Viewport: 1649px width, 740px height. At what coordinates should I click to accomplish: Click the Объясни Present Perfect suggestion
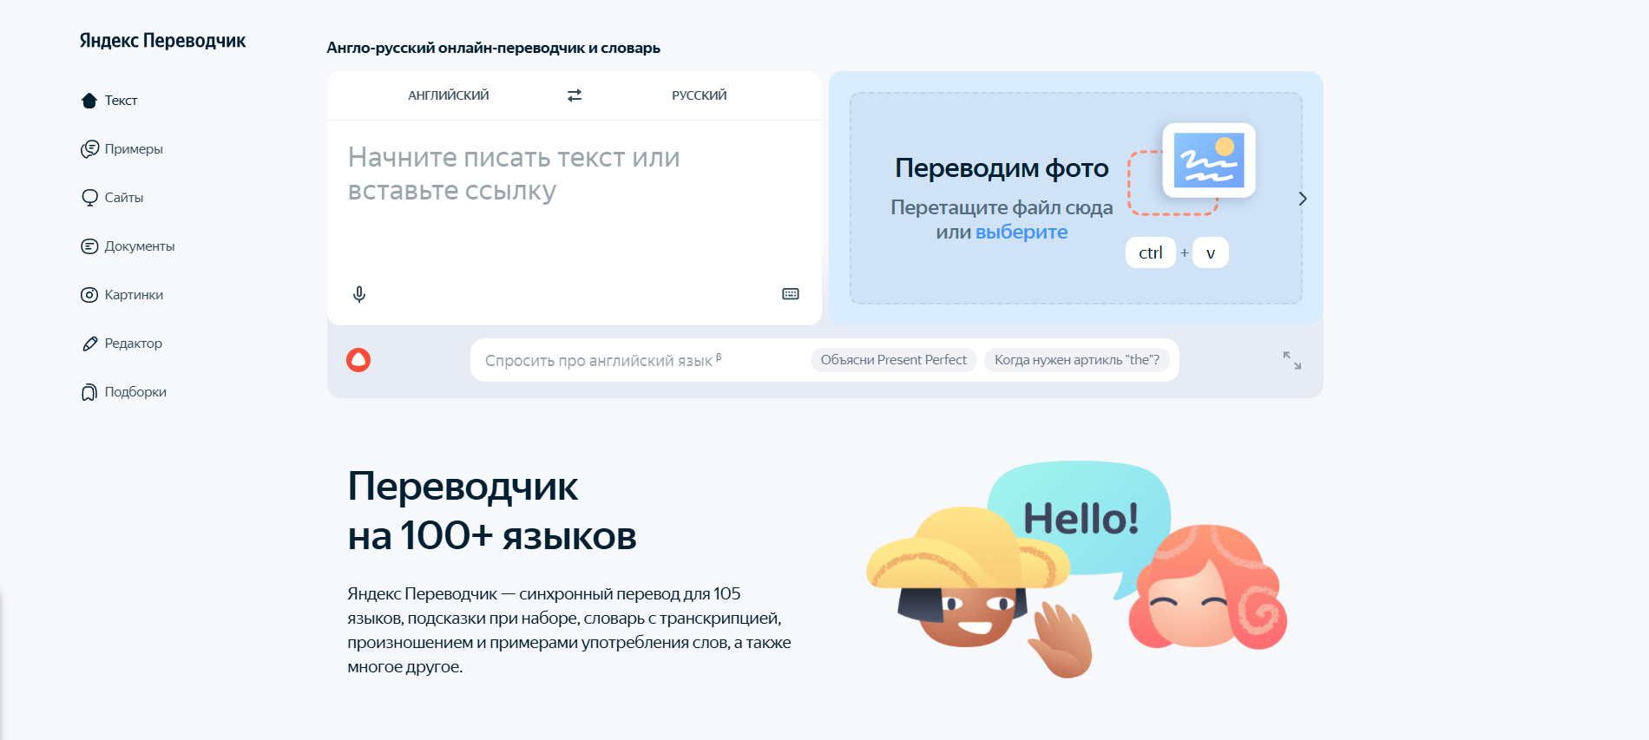point(894,360)
